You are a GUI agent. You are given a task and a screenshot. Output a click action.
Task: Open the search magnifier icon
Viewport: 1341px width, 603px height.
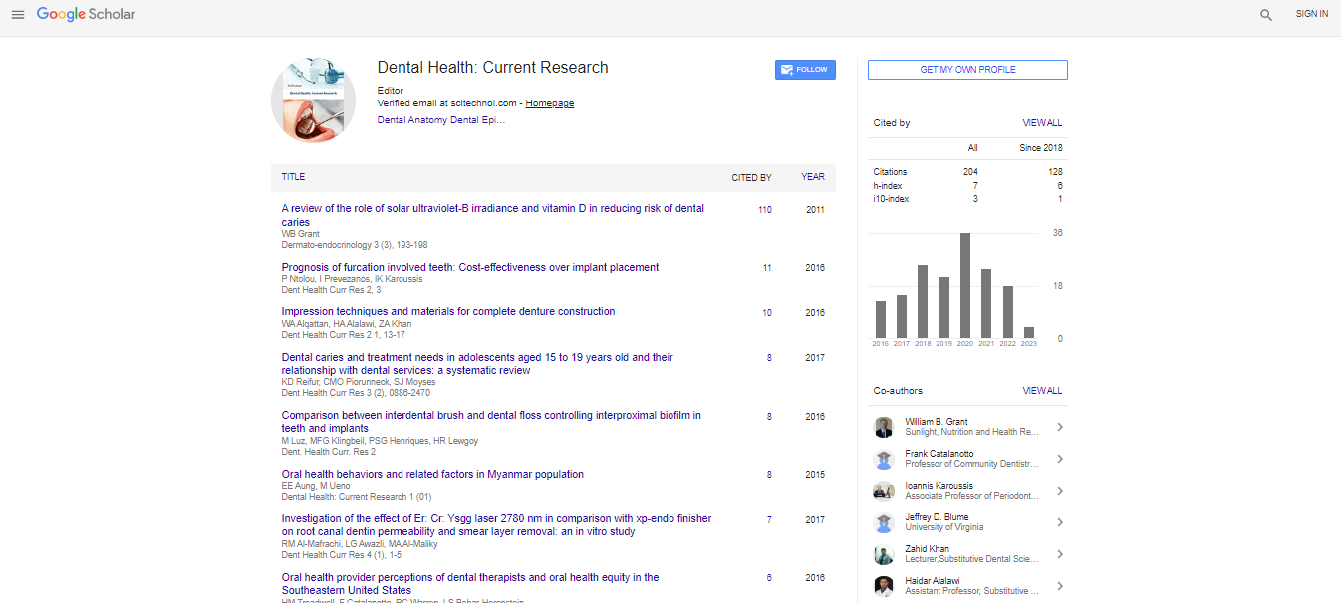pyautogui.click(x=1266, y=15)
